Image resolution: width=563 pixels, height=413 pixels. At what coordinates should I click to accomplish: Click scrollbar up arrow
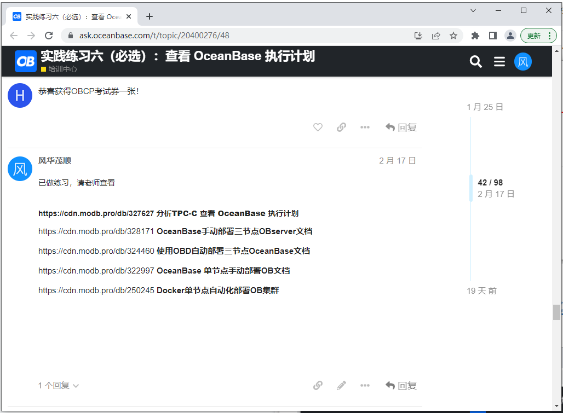[x=556, y=51]
